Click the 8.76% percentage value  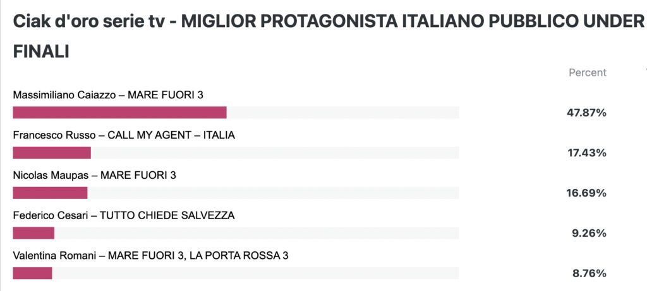coord(589,273)
